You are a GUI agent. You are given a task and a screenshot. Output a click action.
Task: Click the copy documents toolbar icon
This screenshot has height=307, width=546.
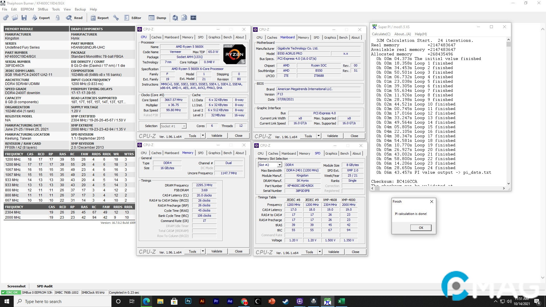[184, 18]
